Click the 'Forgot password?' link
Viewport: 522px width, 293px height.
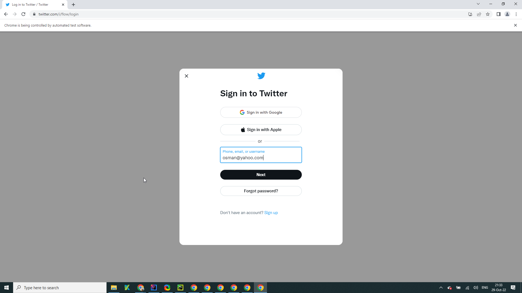261,191
